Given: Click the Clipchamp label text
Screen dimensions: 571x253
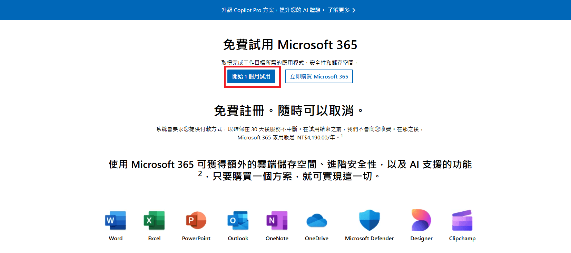Looking at the screenshot, I should 462,238.
